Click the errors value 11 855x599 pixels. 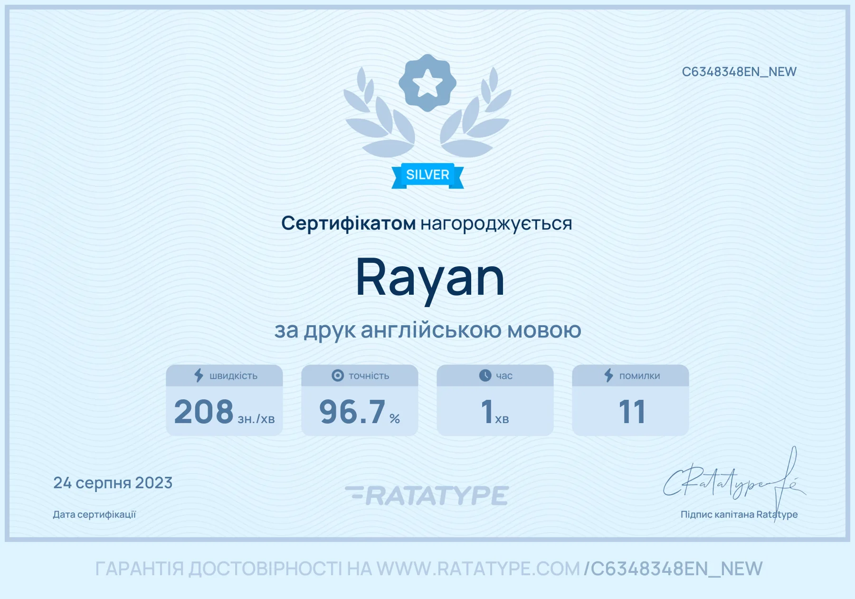point(632,412)
